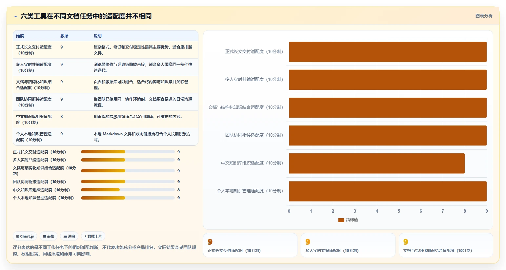This screenshot has height=270, width=506.
Task: Click description starting 本地 Markdown 文件
Action: click(x=142, y=137)
